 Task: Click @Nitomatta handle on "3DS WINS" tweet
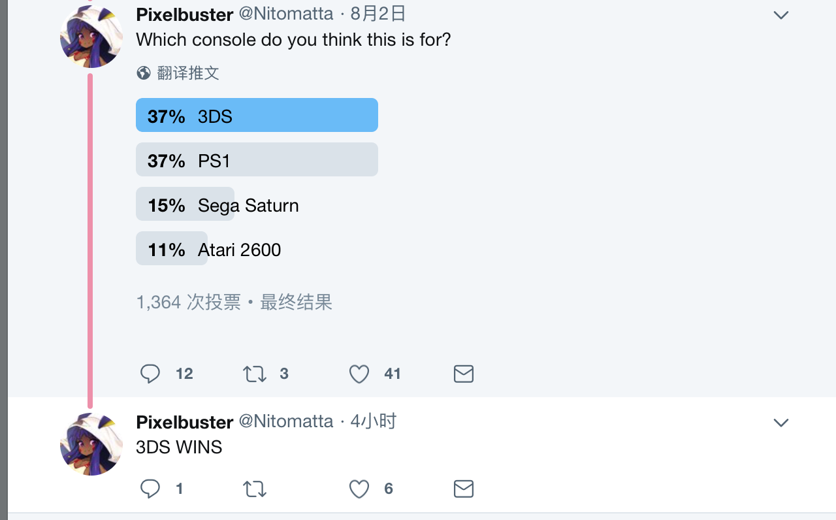(x=286, y=421)
